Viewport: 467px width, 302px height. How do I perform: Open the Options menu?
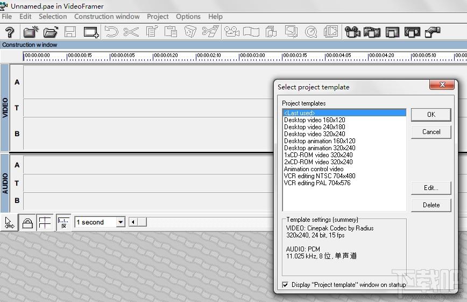[x=188, y=16]
